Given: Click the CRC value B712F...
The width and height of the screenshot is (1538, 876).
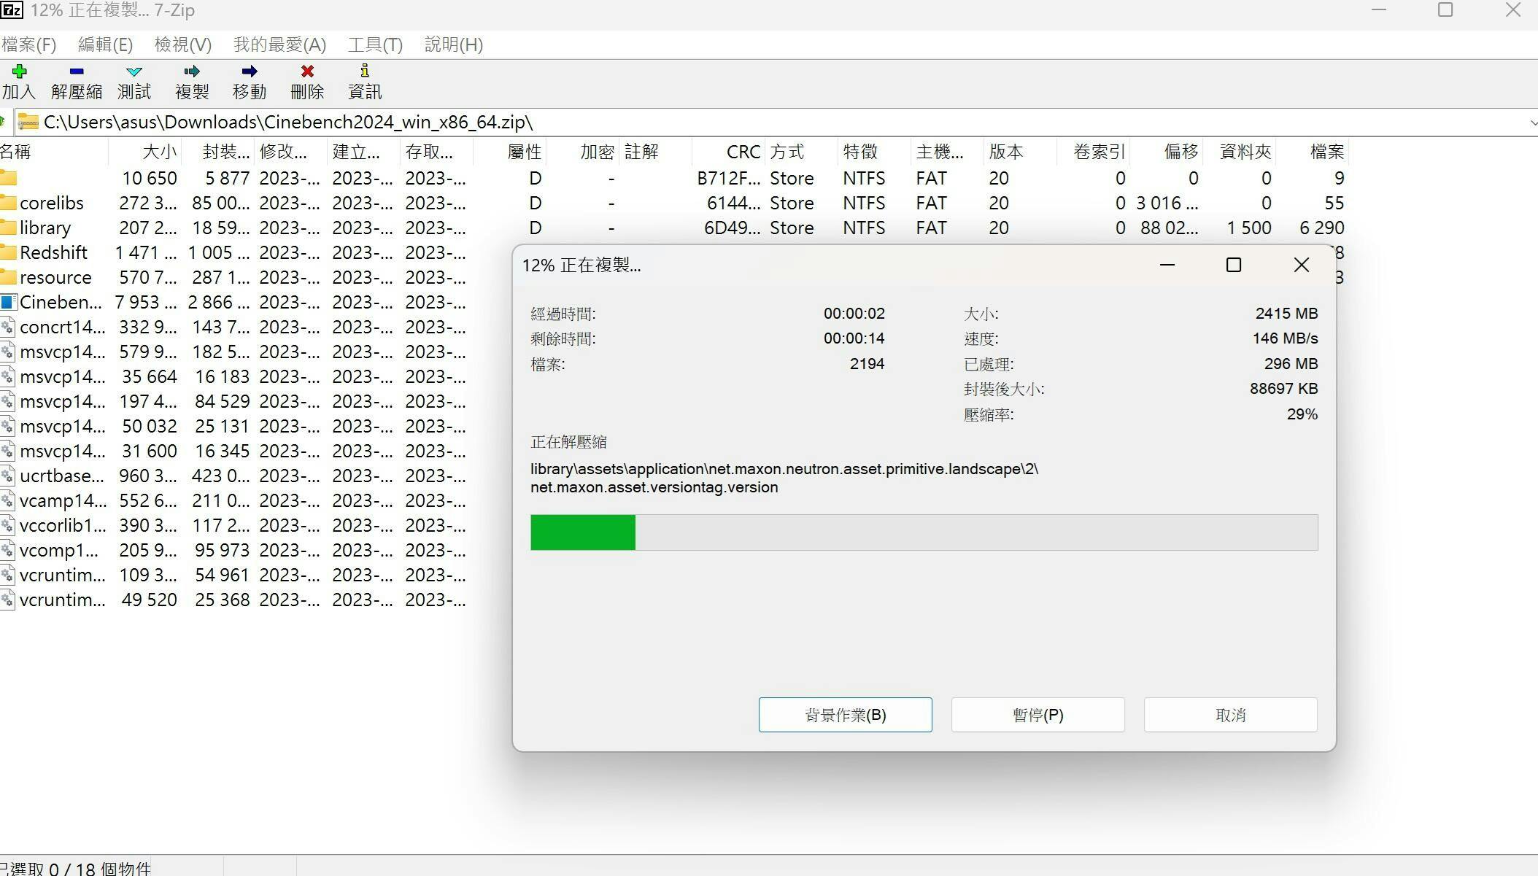Looking at the screenshot, I should point(728,178).
